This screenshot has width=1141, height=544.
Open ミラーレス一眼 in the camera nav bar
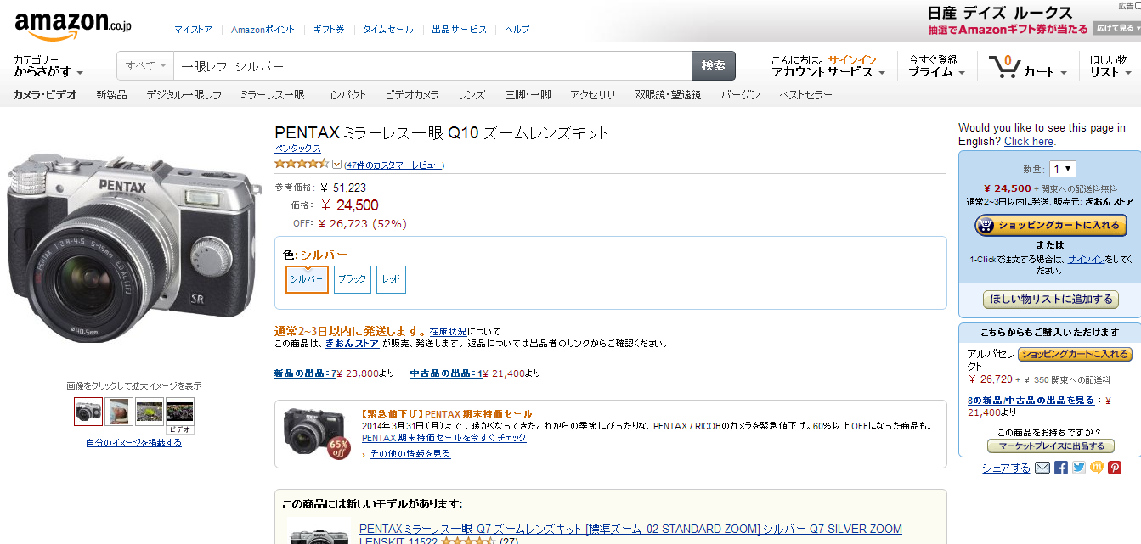[x=272, y=95]
